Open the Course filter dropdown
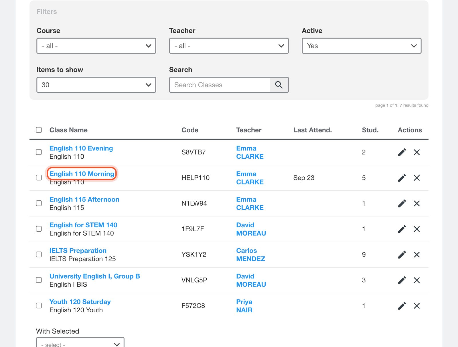 [96, 46]
